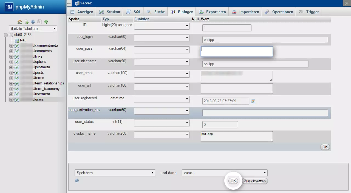Click the documents icon in sidebar toolbar

tap(39, 22)
